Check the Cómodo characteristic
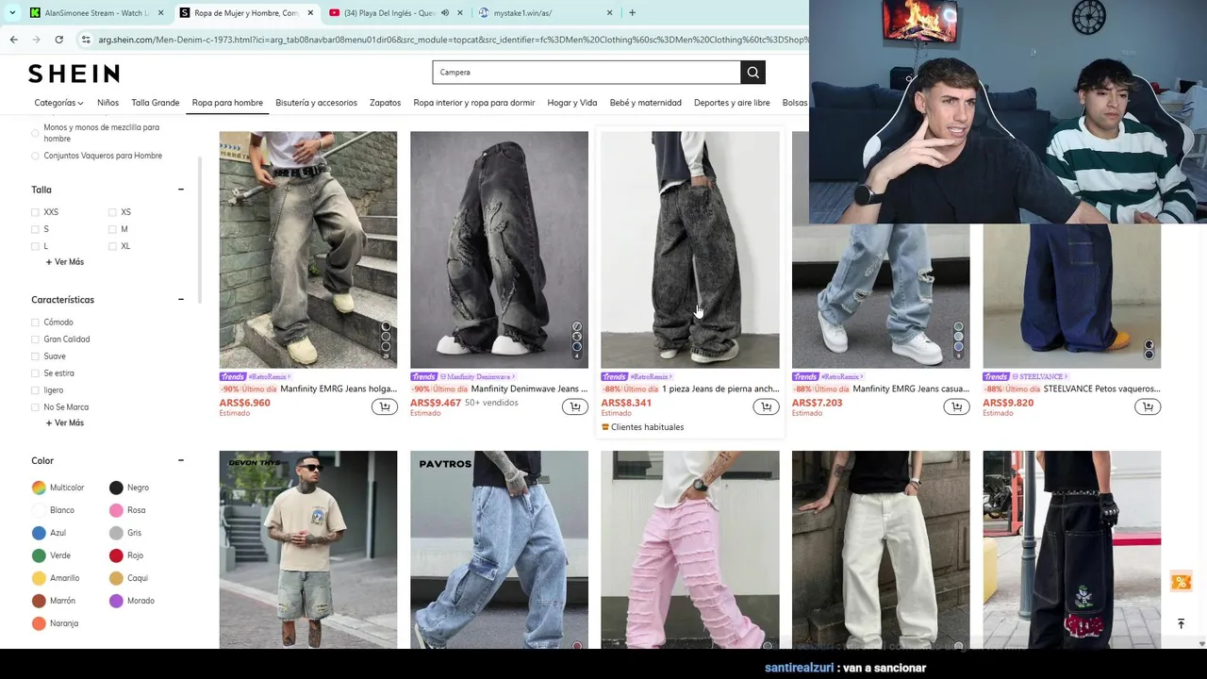 click(36, 323)
